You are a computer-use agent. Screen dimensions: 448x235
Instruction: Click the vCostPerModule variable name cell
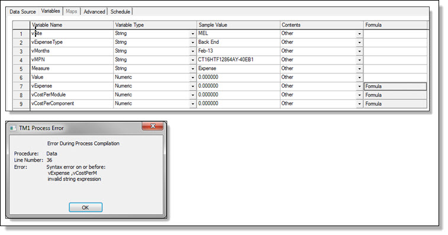[72, 95]
